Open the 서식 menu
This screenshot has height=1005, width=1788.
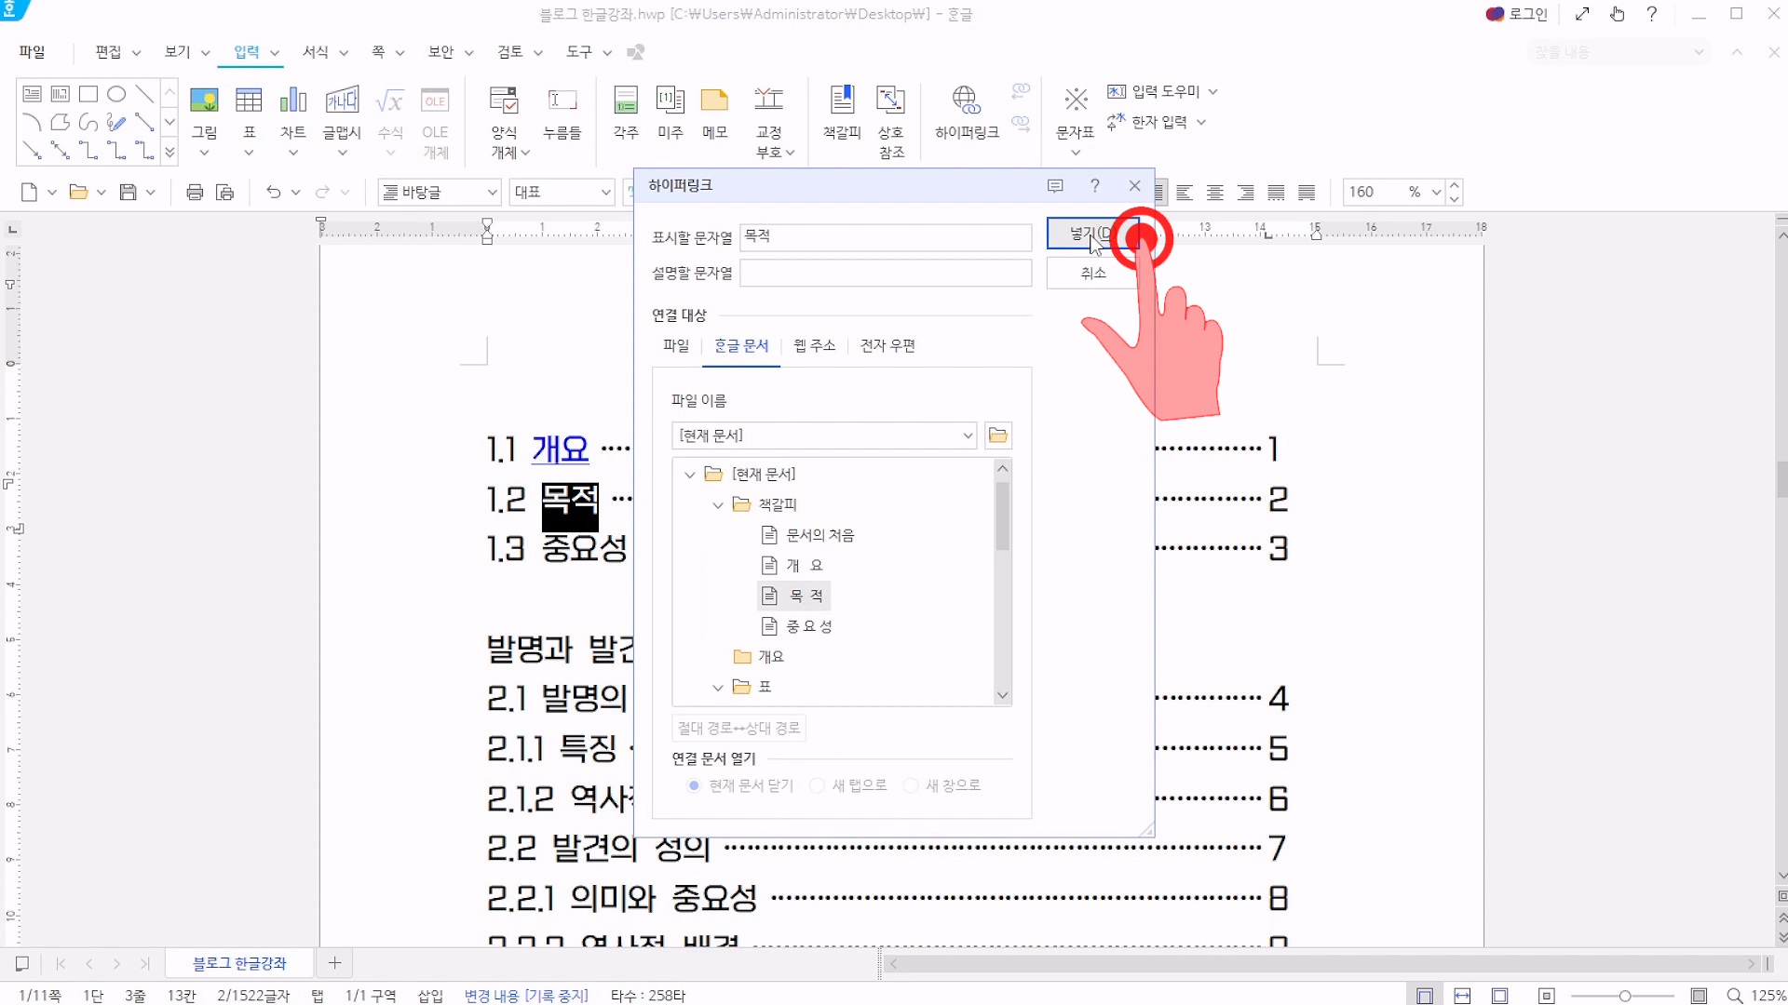[316, 52]
